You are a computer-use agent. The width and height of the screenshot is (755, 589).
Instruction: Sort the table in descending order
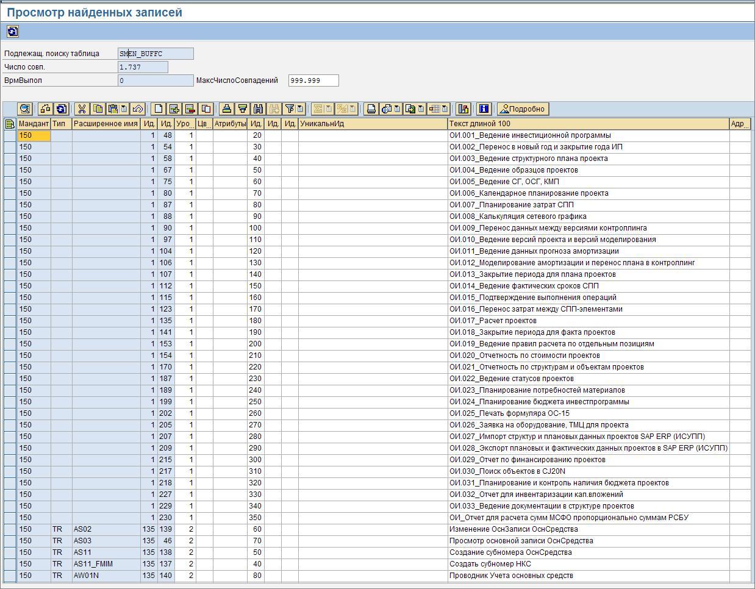pos(242,109)
